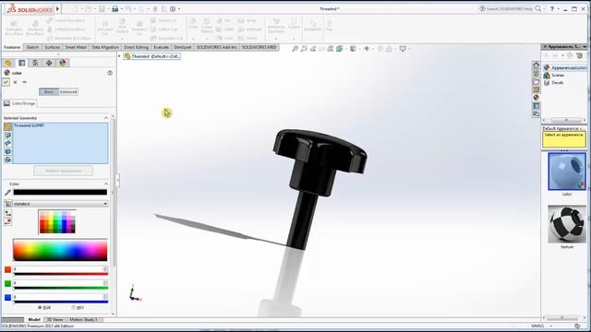Select the surfaces filter icon
The width and height of the screenshot is (591, 332).
coord(8,144)
